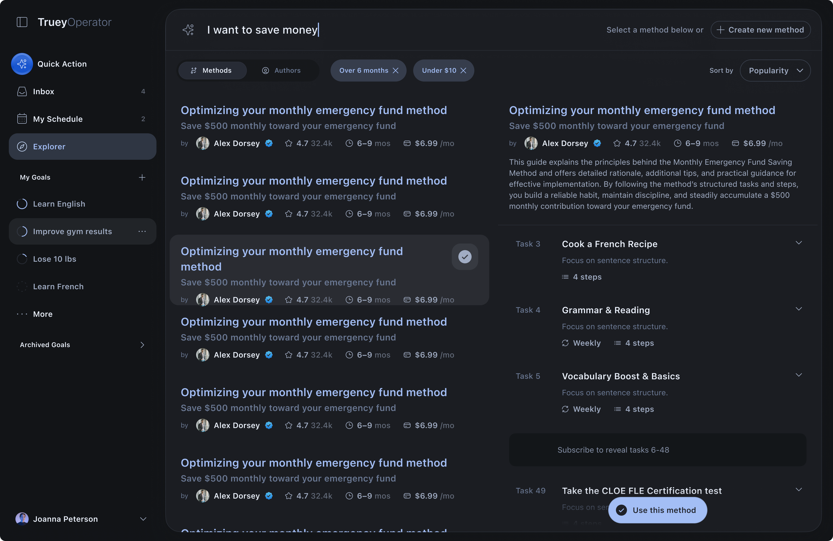Image resolution: width=833 pixels, height=541 pixels.
Task: Expand Task 3 Cook a French Recipe
Action: tap(798, 243)
